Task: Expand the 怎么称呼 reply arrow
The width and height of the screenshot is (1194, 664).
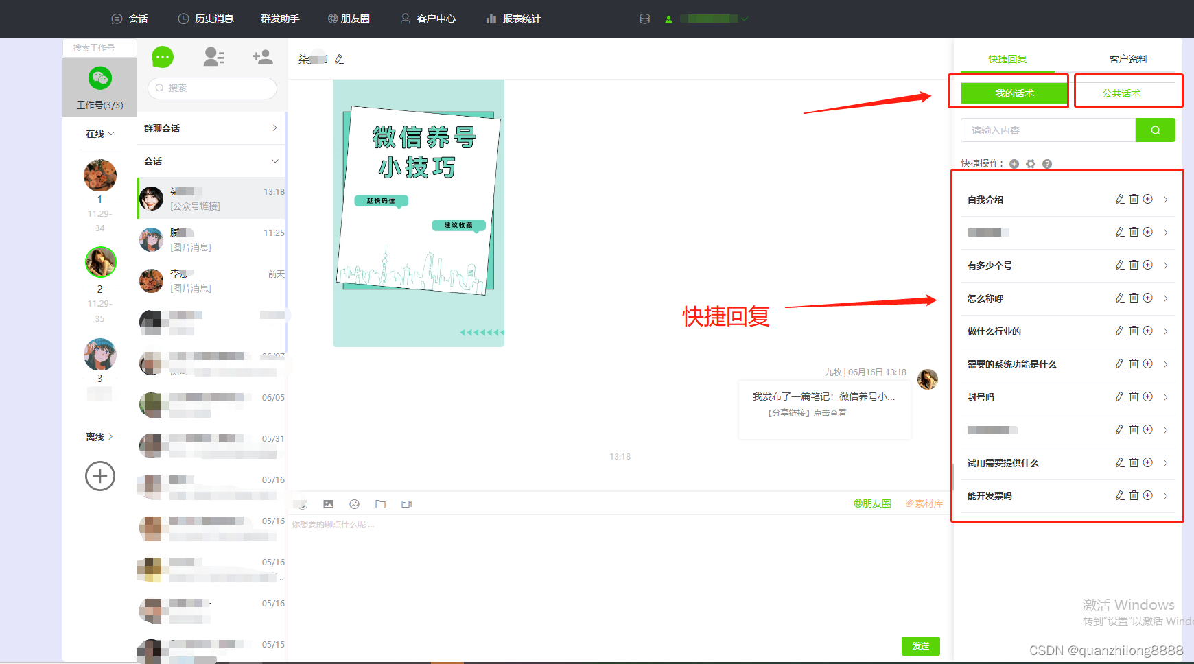Action: (1165, 298)
